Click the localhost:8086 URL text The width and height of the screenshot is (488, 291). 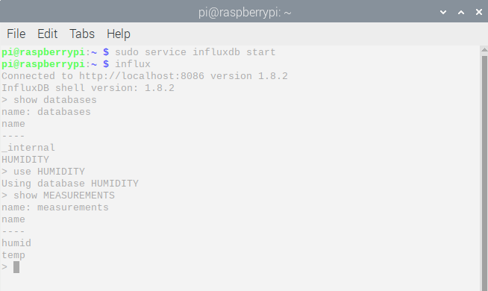point(142,76)
